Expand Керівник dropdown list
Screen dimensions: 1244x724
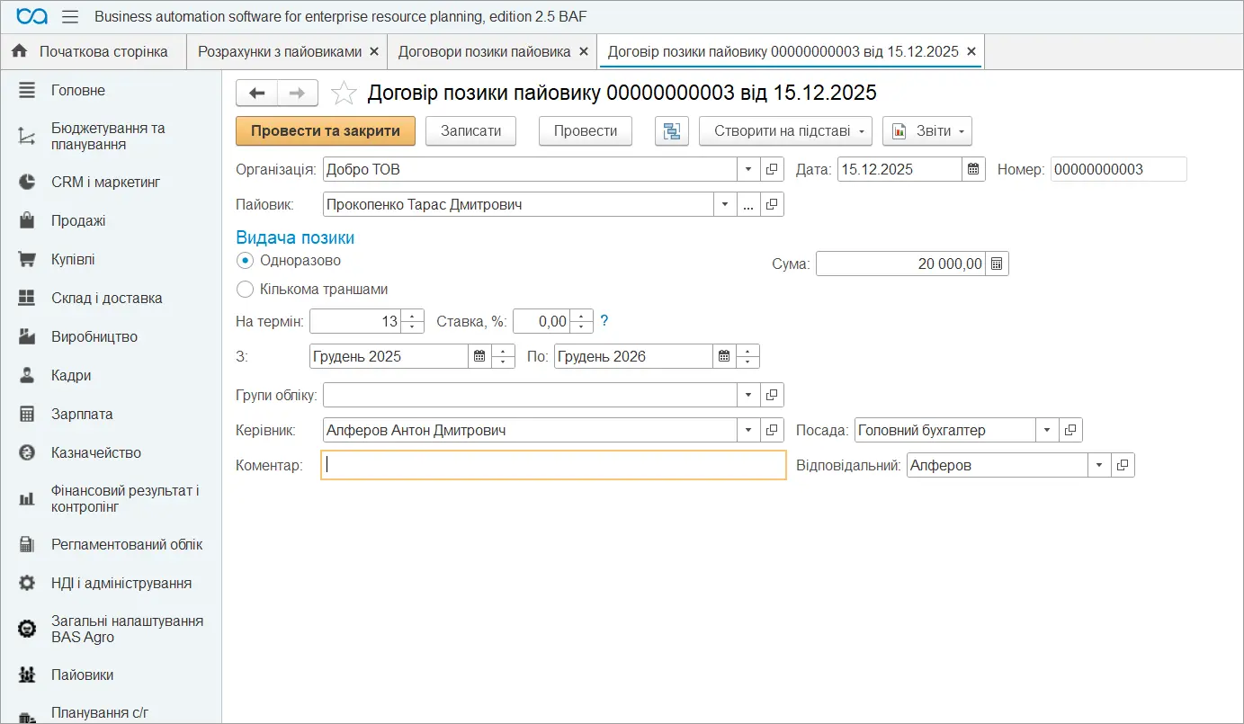(749, 430)
